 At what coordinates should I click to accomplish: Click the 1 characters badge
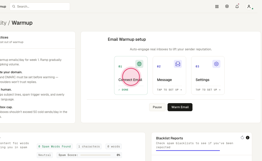coord(89,146)
